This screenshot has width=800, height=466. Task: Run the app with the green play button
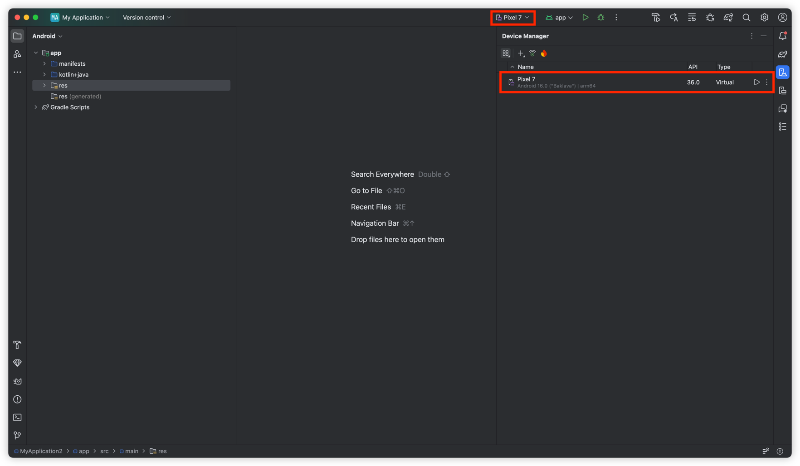[x=585, y=18]
